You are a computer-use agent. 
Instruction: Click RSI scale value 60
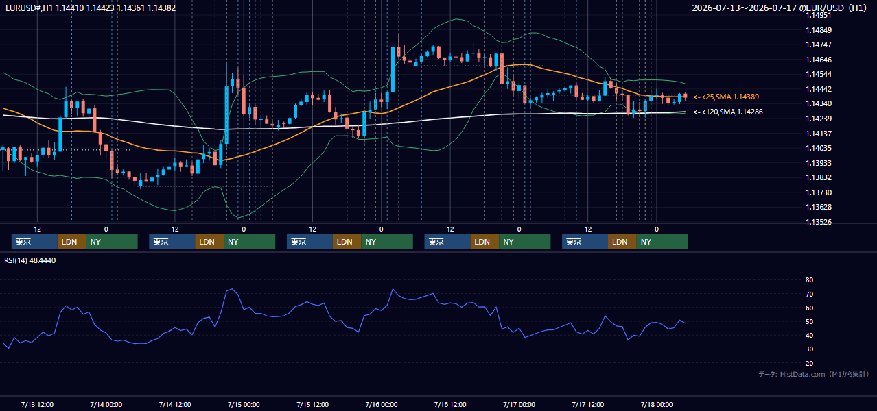tap(809, 308)
